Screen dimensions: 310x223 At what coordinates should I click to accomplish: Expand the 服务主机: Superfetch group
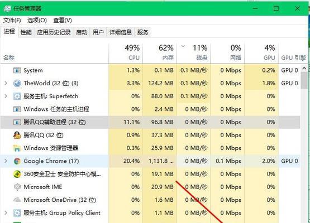6,96
